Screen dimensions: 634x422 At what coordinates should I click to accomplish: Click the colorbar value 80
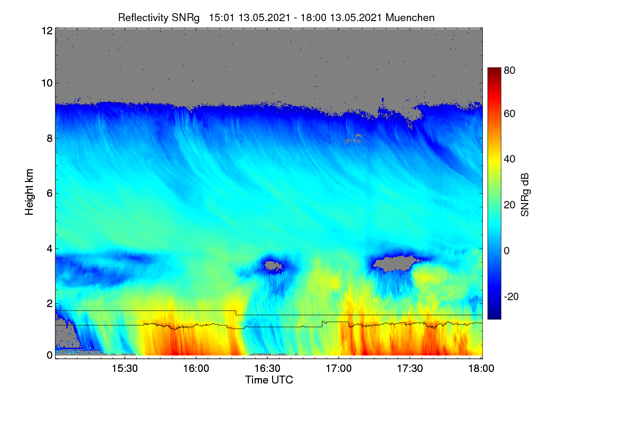click(510, 69)
